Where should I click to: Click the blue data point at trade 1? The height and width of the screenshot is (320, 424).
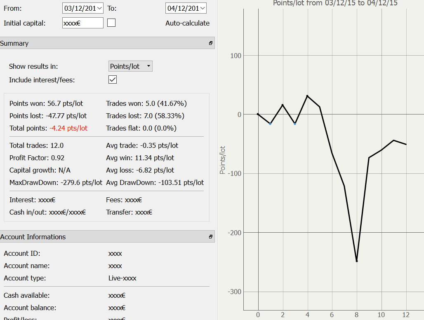pyautogui.click(x=270, y=124)
